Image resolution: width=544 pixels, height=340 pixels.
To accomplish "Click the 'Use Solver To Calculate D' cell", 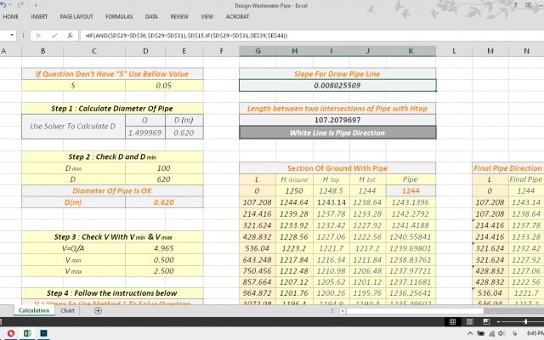I will pyautogui.click(x=73, y=127).
